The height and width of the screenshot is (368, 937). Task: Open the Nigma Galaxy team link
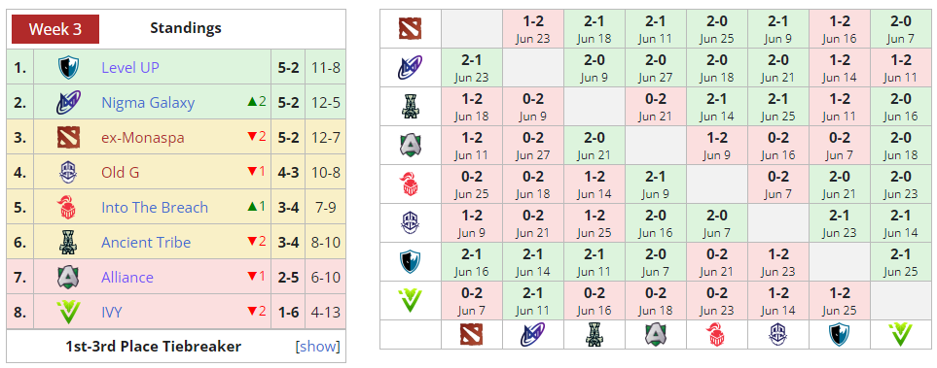(148, 103)
